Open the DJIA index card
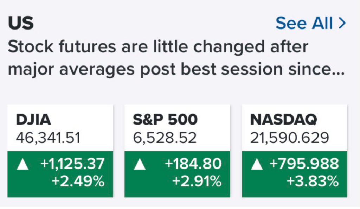Screen dimensions: 360x209 (x=60, y=151)
